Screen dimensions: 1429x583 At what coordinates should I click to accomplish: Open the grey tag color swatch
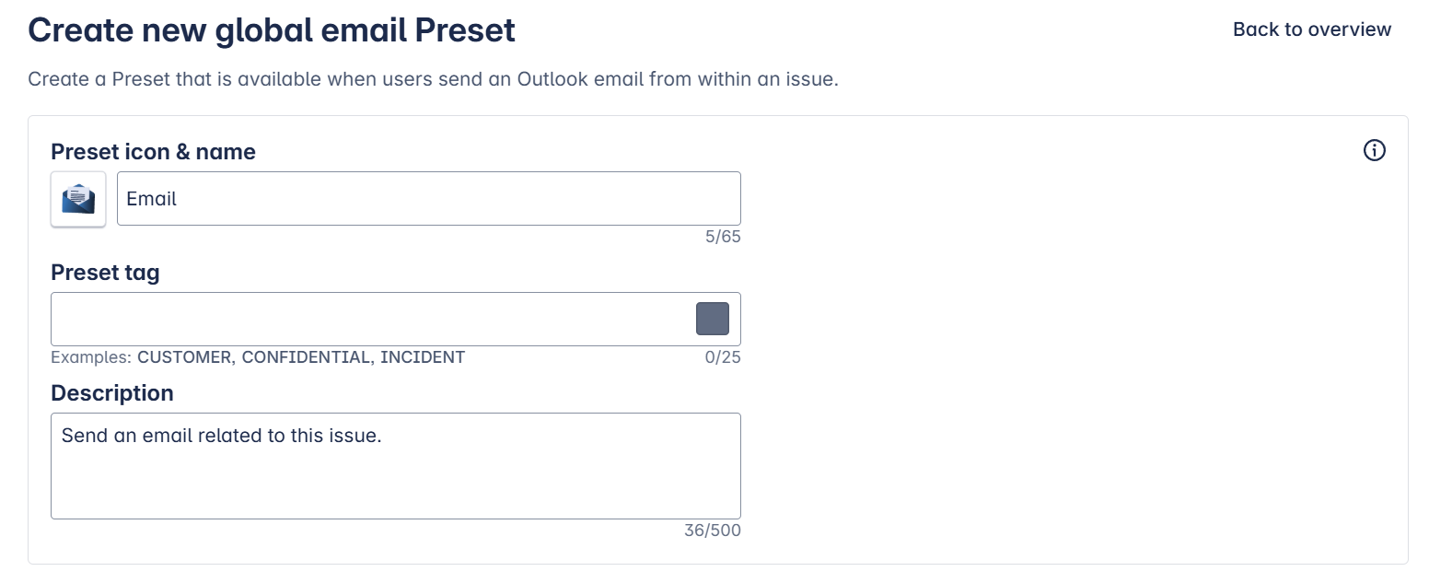pyautogui.click(x=712, y=319)
